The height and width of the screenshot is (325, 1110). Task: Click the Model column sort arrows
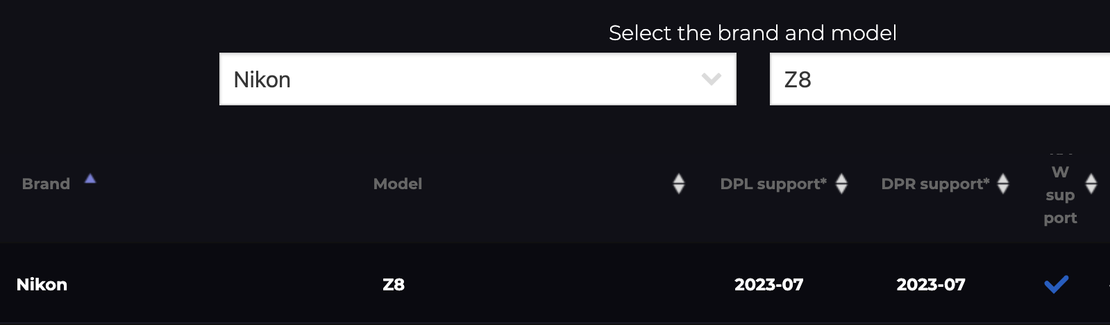click(x=679, y=184)
